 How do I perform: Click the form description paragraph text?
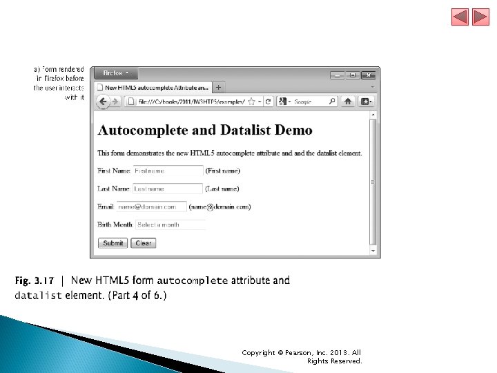click(x=230, y=153)
